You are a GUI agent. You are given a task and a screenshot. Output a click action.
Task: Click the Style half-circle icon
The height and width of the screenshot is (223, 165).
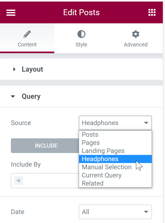81,34
